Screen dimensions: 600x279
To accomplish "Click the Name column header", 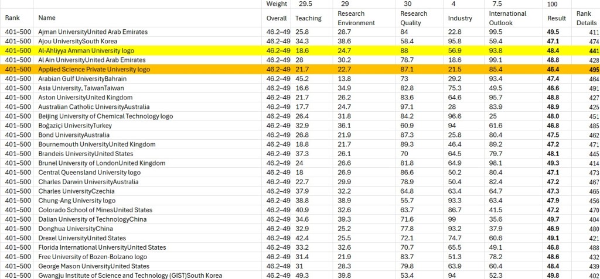I will pyautogui.click(x=47, y=18).
